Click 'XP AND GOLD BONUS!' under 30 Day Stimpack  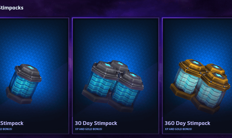[x=88, y=129]
